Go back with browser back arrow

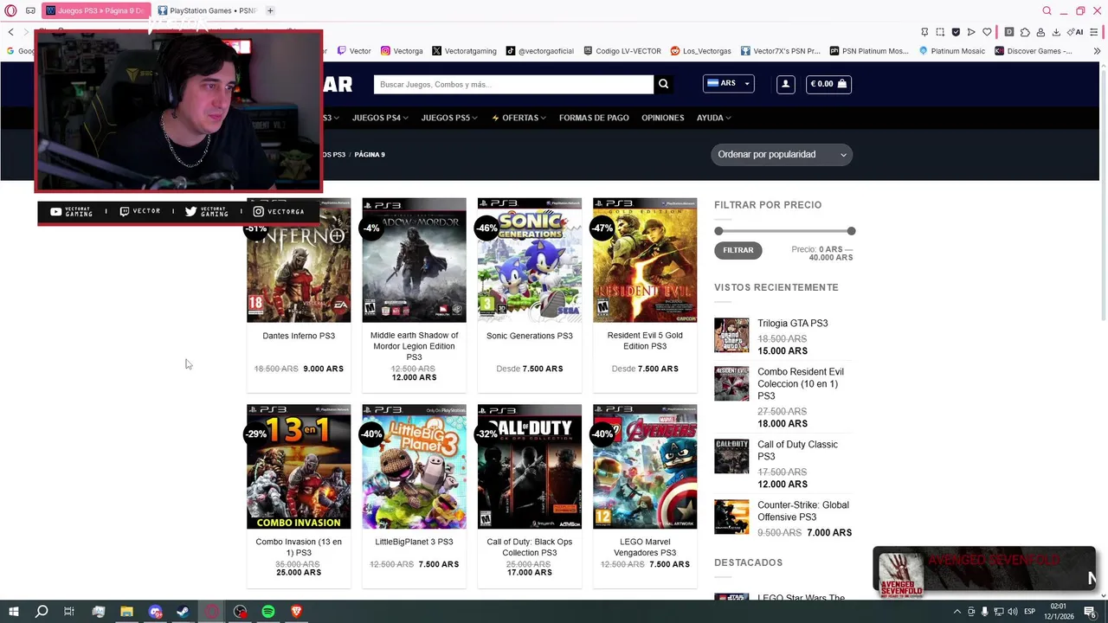pos(11,32)
